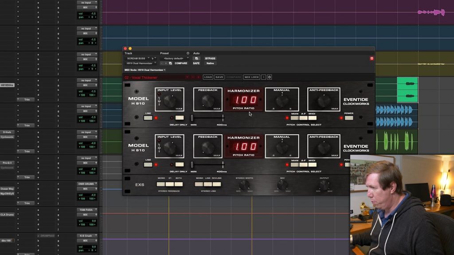The image size is (454, 255).
Task: Open the SCREAM BUSS track selector dropdown
Action: click(137, 59)
